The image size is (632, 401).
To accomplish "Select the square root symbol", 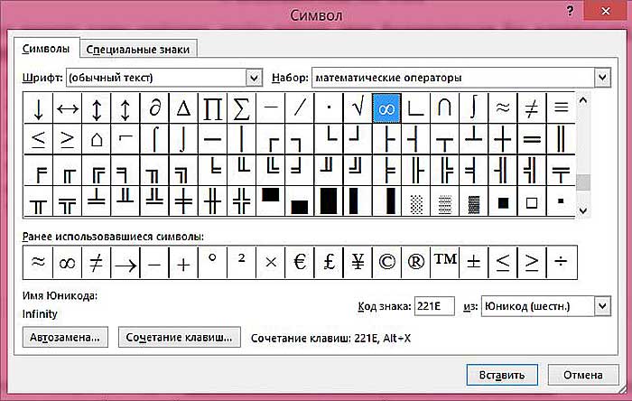I will pyautogui.click(x=358, y=109).
